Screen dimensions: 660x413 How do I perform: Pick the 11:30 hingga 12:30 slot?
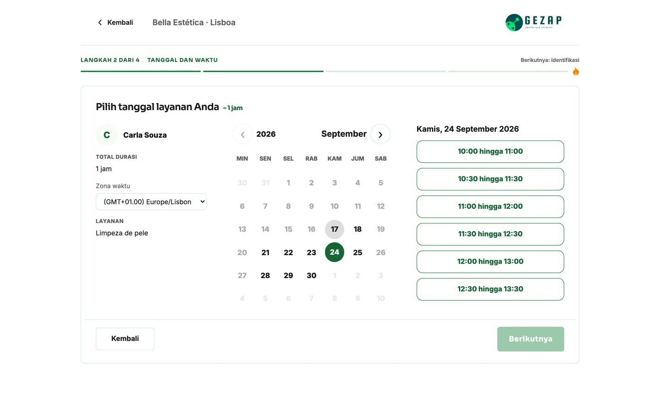coord(490,234)
